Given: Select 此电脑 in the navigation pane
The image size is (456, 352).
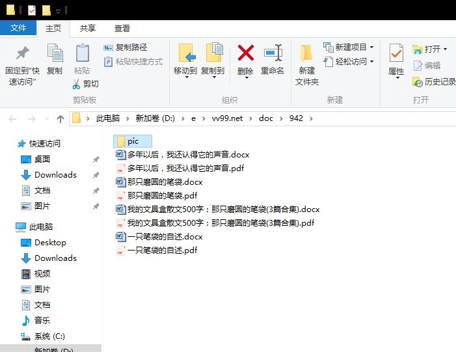Looking at the screenshot, I should point(34,226).
